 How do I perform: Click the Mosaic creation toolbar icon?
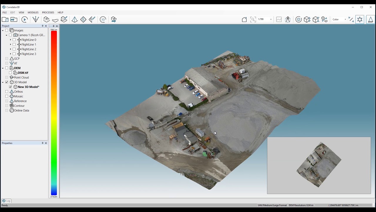point(83,19)
